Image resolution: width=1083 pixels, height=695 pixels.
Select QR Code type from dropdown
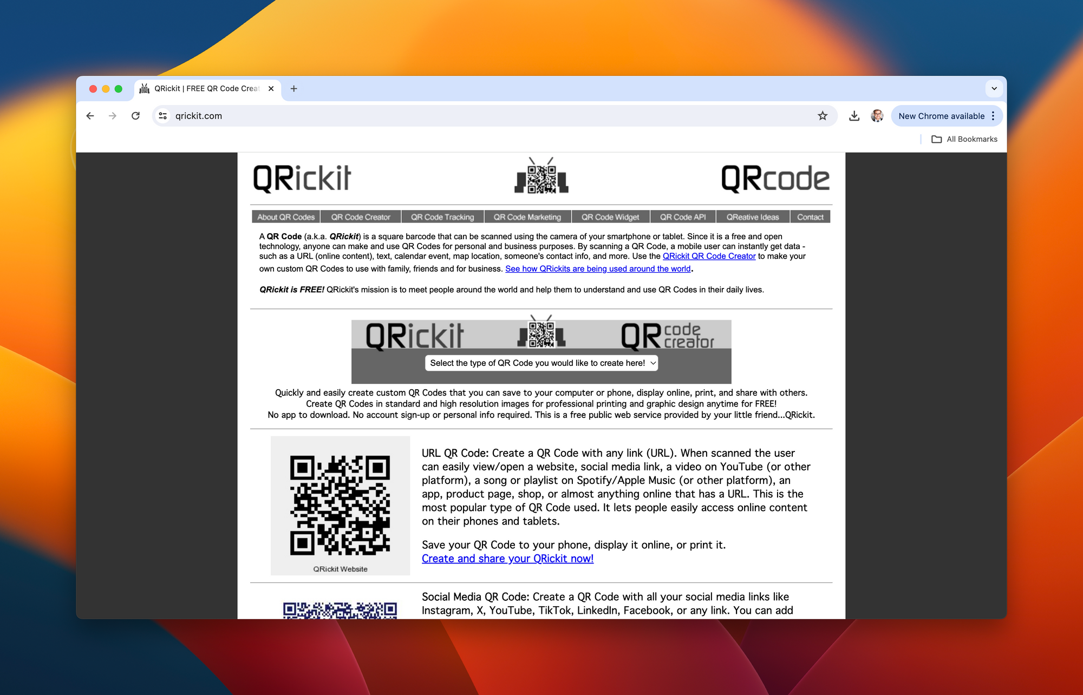coord(541,363)
